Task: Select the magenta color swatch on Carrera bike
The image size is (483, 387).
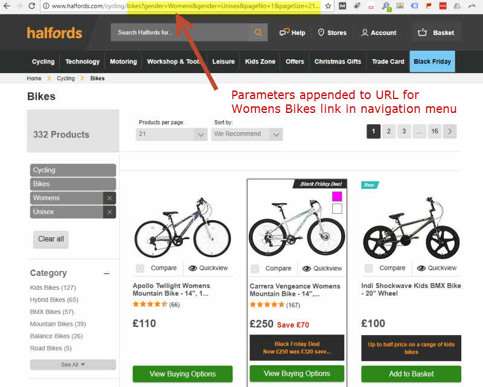Action: (x=336, y=196)
